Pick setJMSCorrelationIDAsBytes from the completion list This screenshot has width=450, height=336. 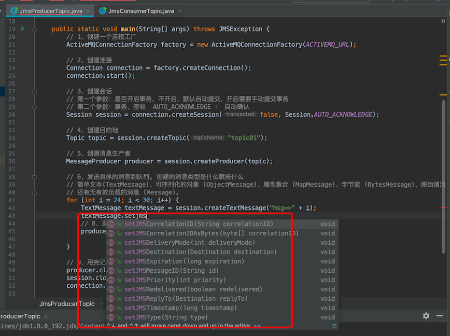tap(222, 233)
